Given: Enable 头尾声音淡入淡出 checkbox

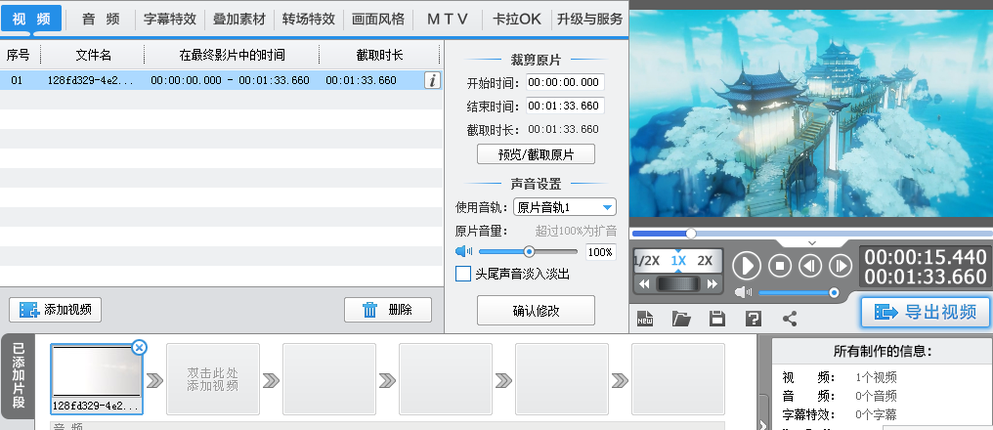Looking at the screenshot, I should (463, 274).
